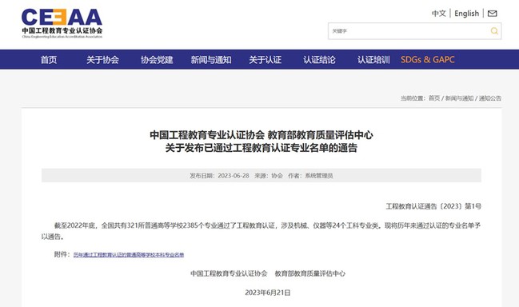Screen dimensions: 519x307
Task: Click the search magnifier icon
Action: 494,31
